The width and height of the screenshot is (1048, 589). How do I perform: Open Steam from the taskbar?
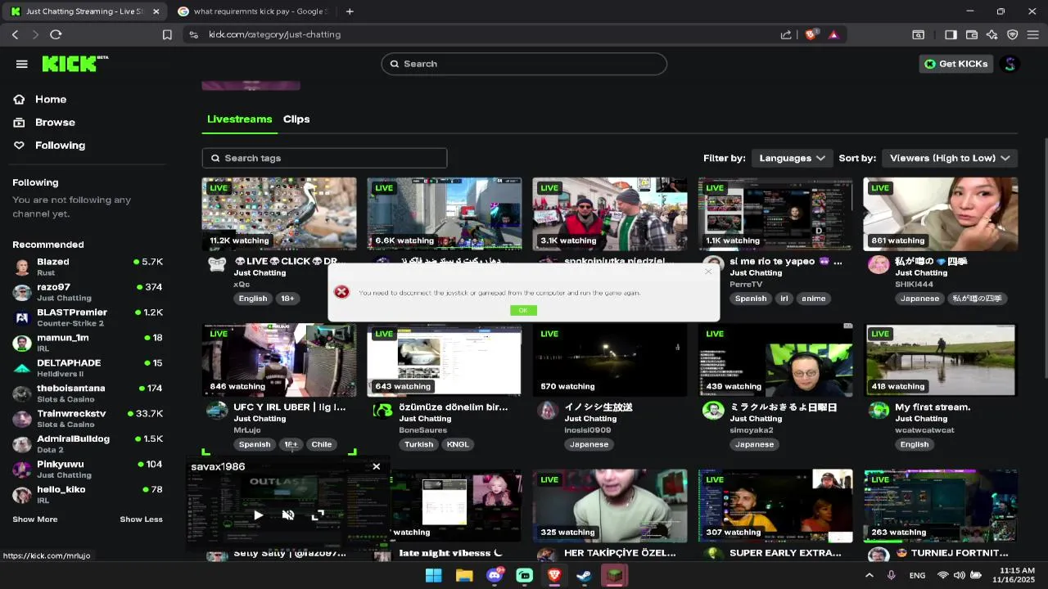click(585, 575)
